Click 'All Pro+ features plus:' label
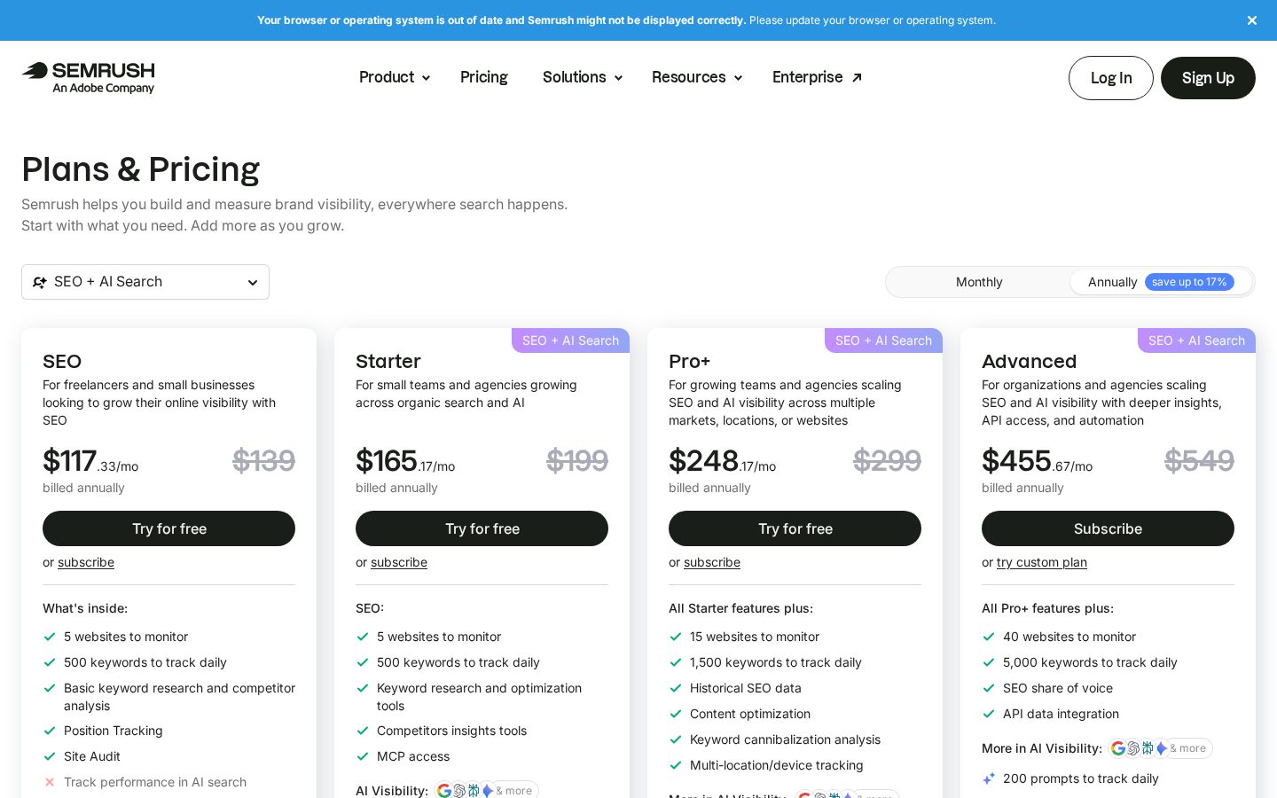 (1047, 608)
